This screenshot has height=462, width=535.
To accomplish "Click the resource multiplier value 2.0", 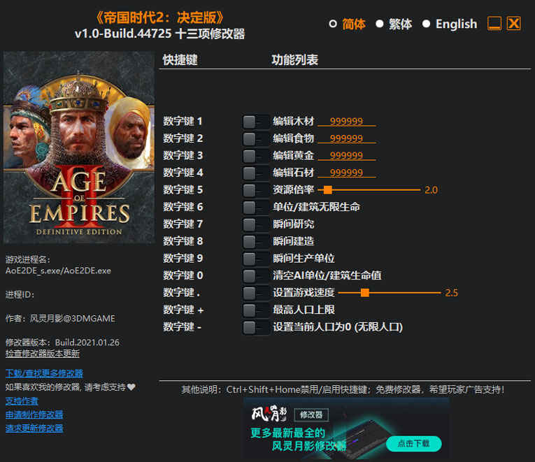I will (x=431, y=190).
